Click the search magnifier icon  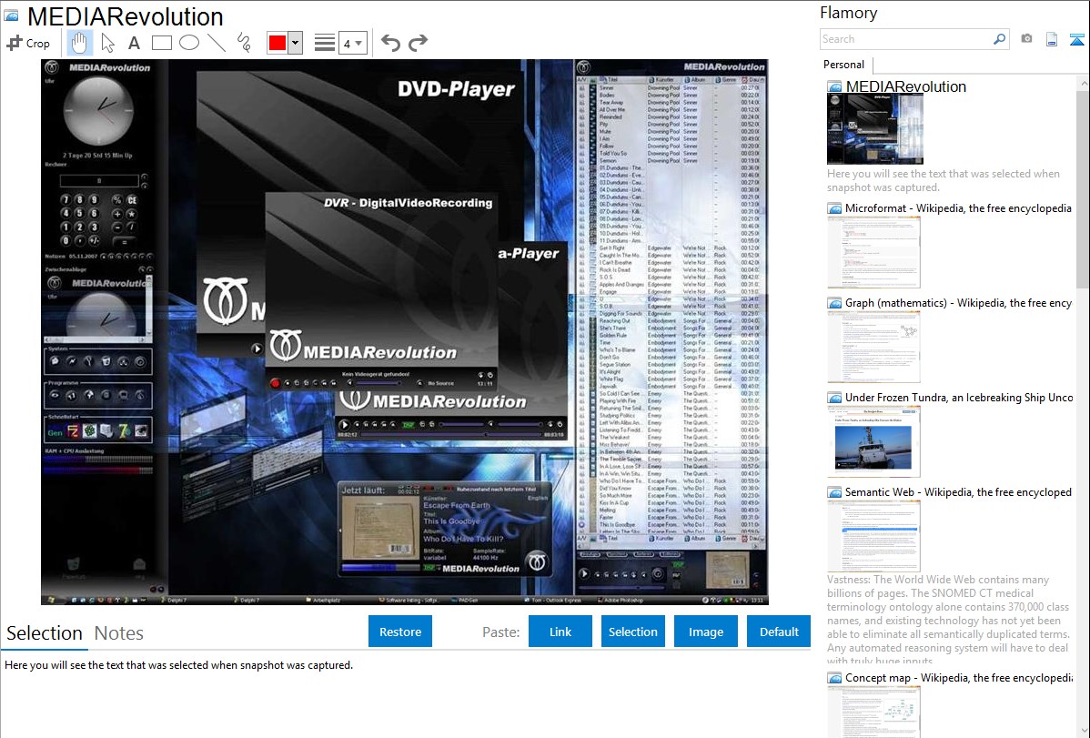point(1000,39)
